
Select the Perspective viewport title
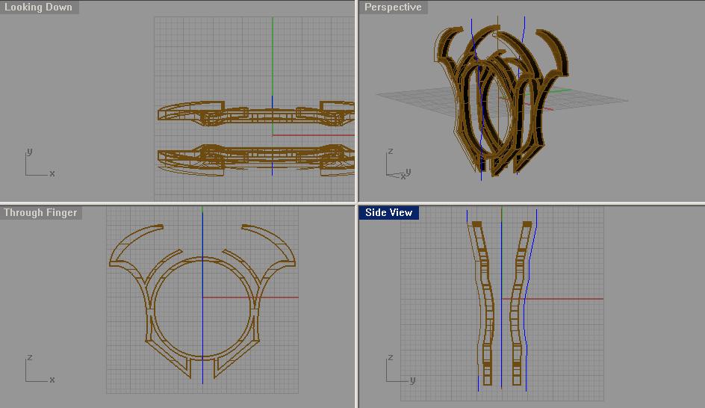click(x=394, y=7)
